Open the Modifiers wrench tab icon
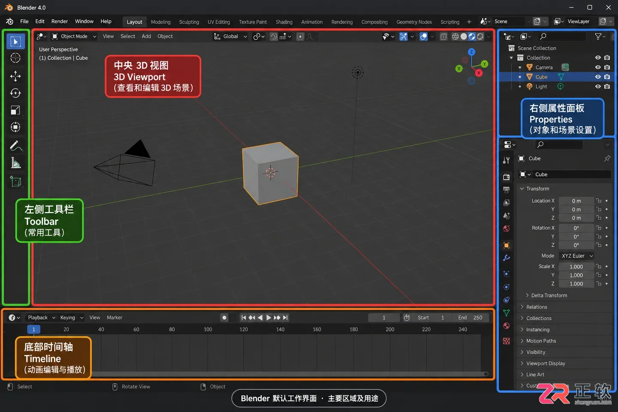This screenshot has height=412, width=618. coord(506,258)
